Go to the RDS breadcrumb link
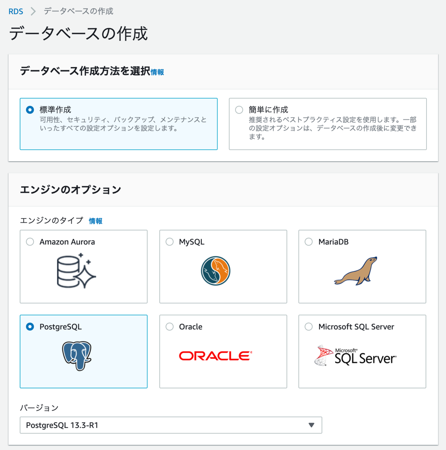 click(x=16, y=11)
